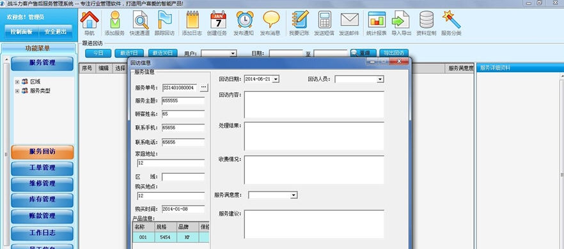Open 资料定制 database icon

(427, 19)
